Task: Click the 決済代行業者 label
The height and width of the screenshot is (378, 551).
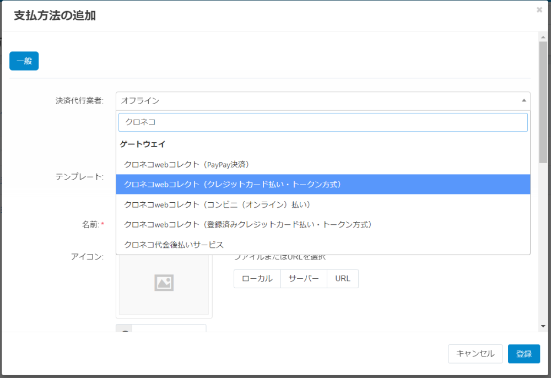Action: point(79,101)
